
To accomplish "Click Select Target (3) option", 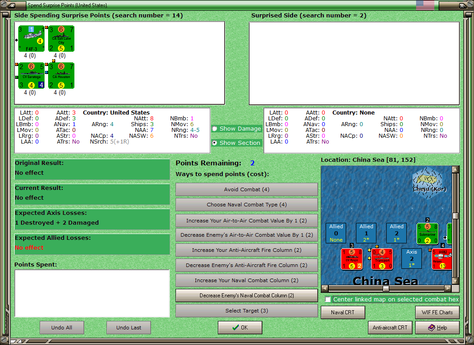I will tap(247, 311).
